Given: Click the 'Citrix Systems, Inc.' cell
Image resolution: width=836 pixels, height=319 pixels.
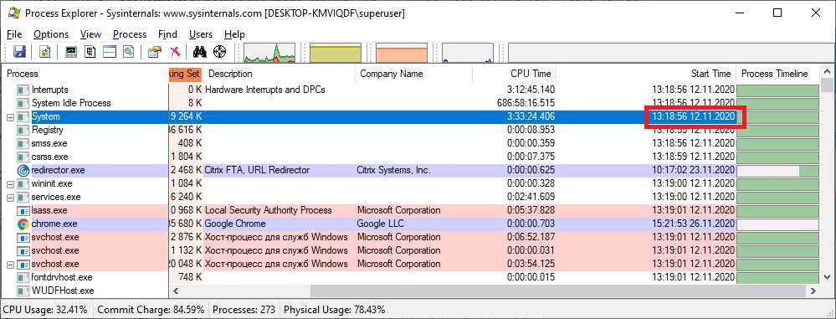Looking at the screenshot, I should (x=394, y=170).
